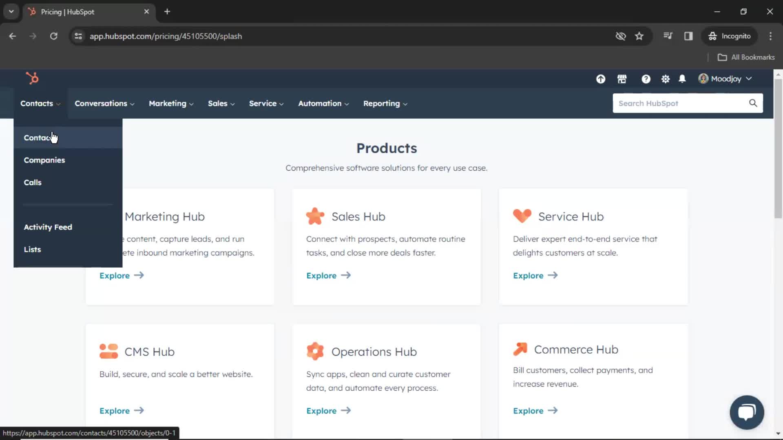Open the Marketplace icon

point(622,79)
